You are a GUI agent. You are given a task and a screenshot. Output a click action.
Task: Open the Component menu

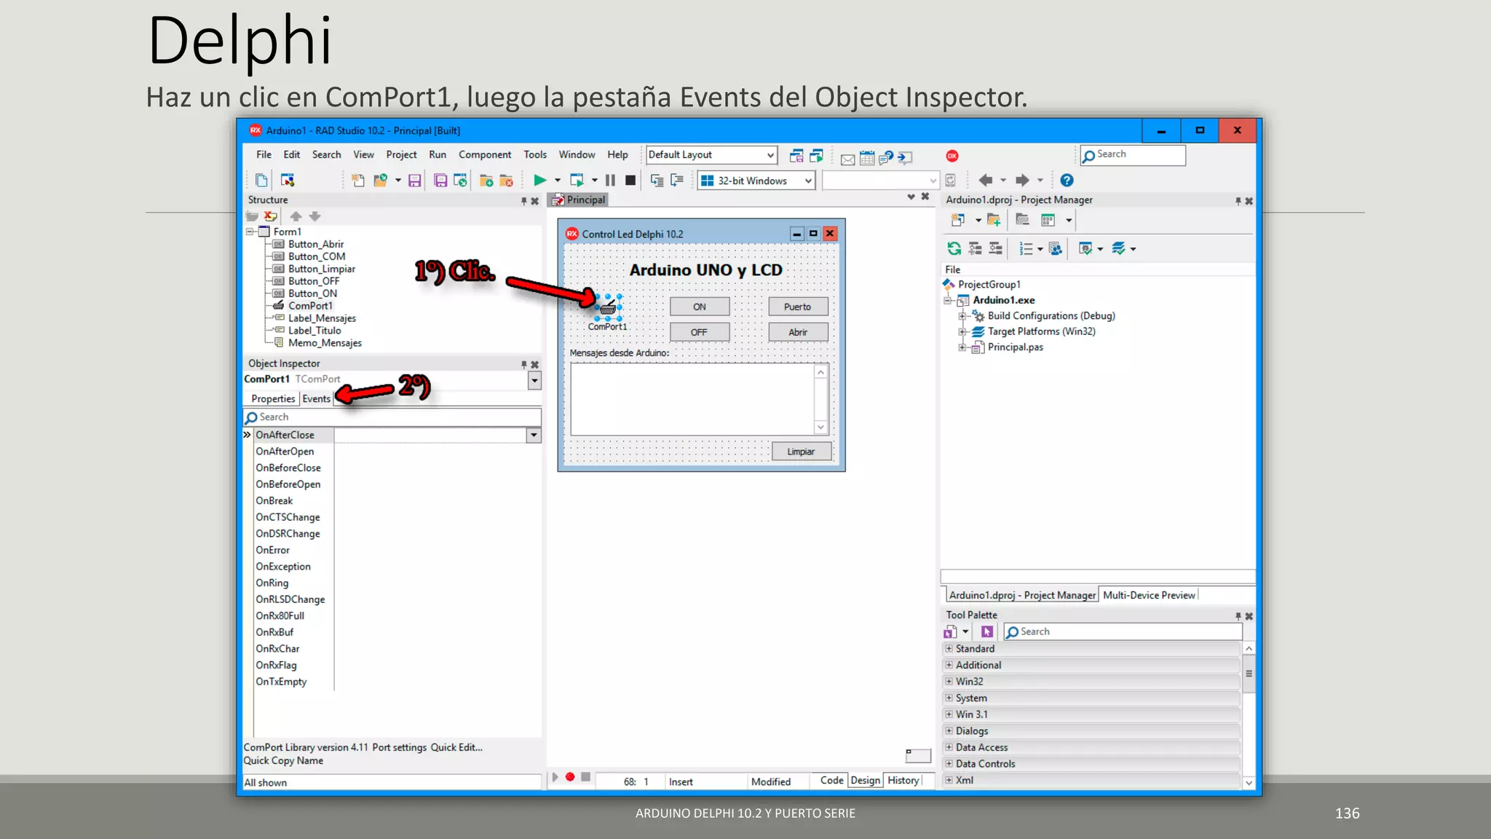pos(484,154)
